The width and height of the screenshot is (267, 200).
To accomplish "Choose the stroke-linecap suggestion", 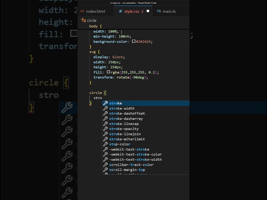I will click(x=146, y=124).
